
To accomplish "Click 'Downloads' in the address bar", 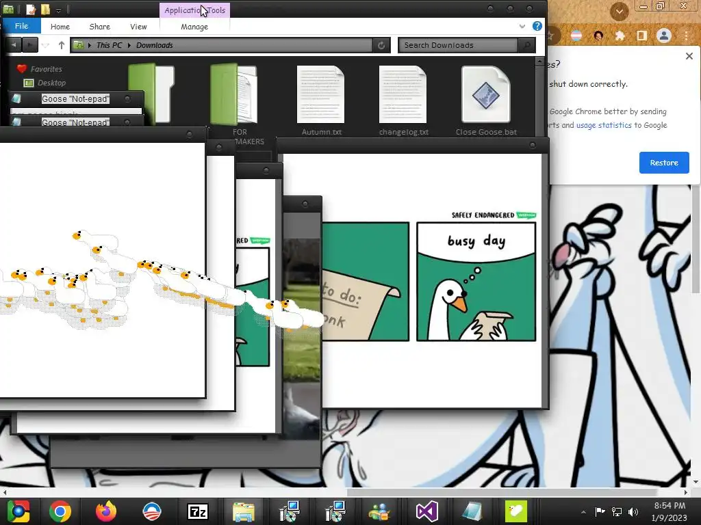I will point(154,45).
